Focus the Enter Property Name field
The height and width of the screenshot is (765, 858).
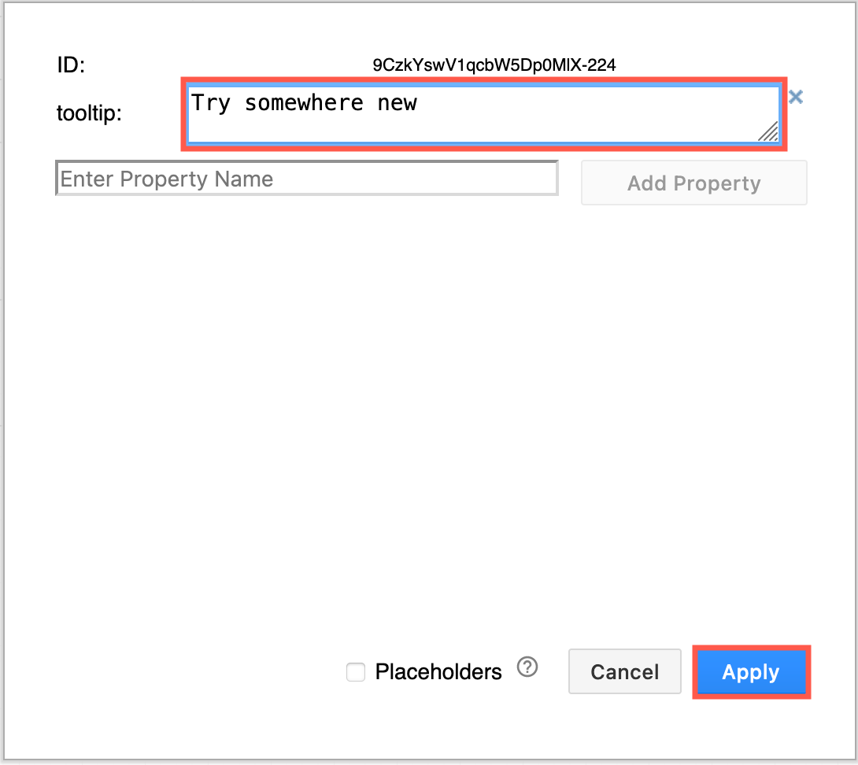tap(307, 178)
